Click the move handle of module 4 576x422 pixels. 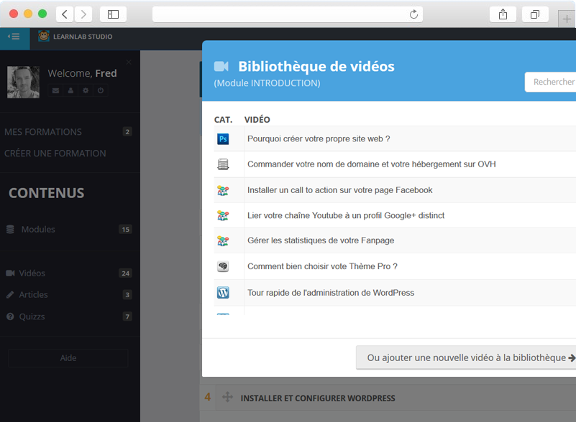pos(227,397)
